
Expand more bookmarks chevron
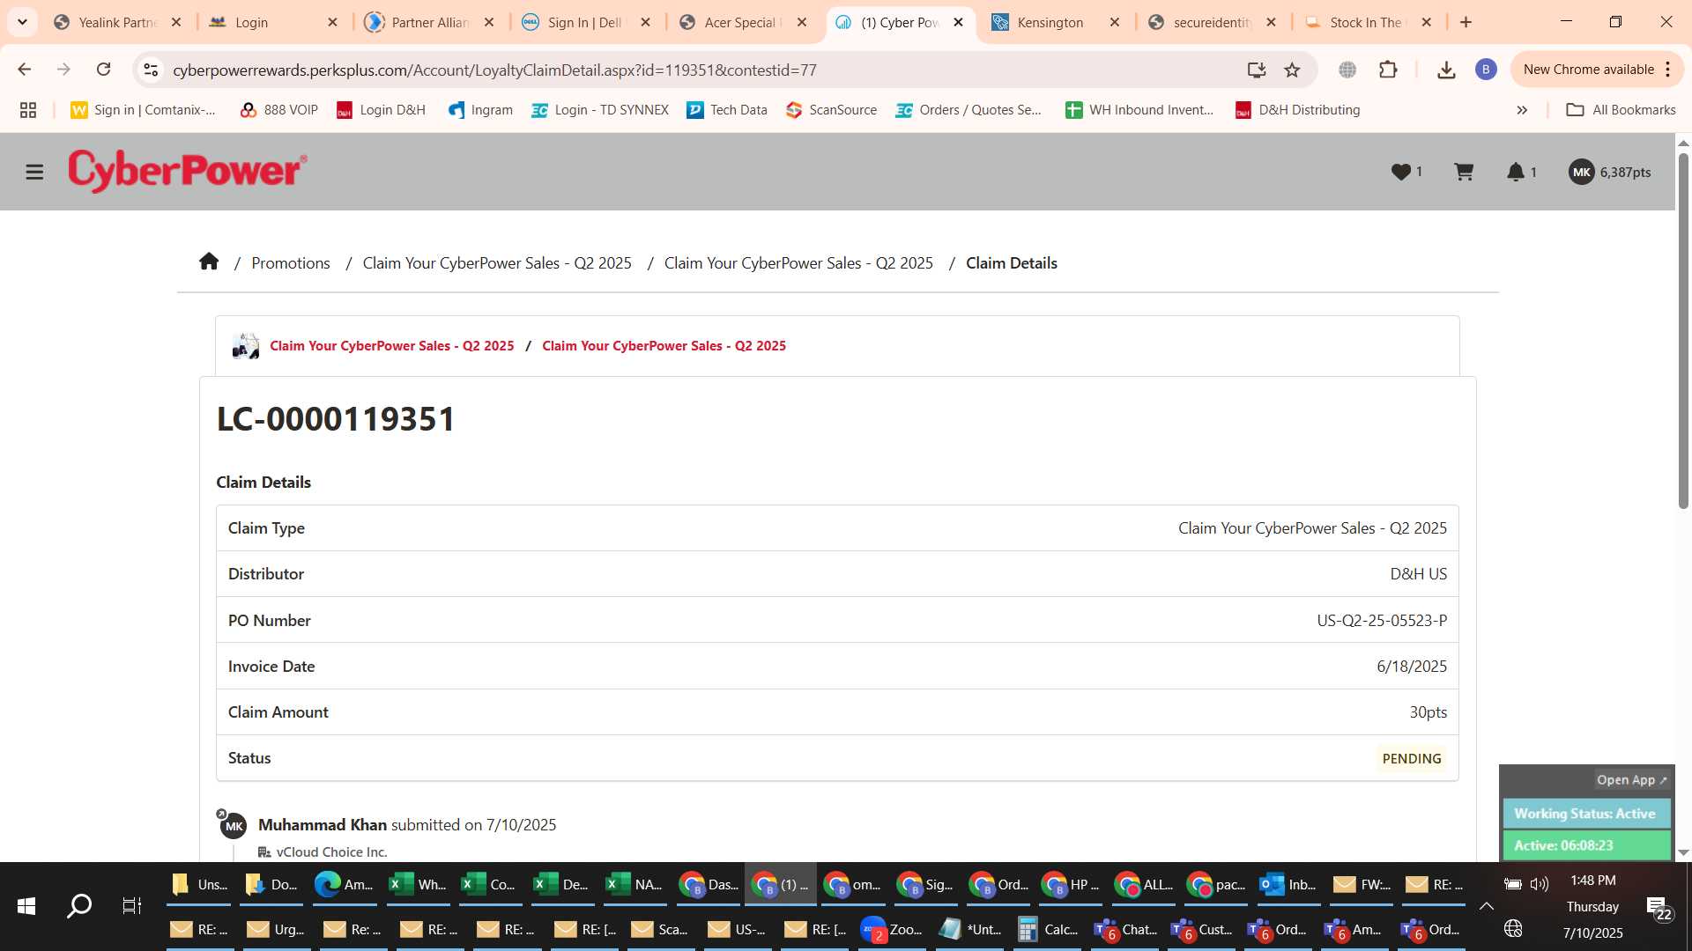(x=1522, y=110)
